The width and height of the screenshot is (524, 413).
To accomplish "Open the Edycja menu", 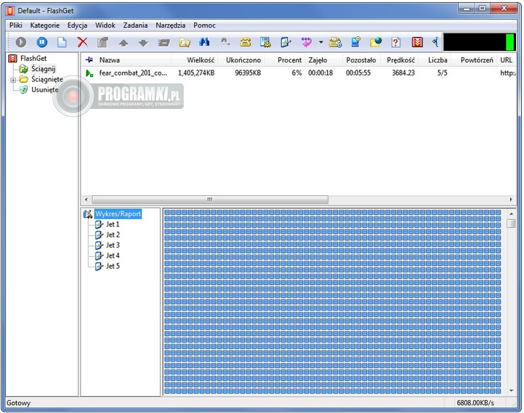I will pyautogui.click(x=77, y=25).
